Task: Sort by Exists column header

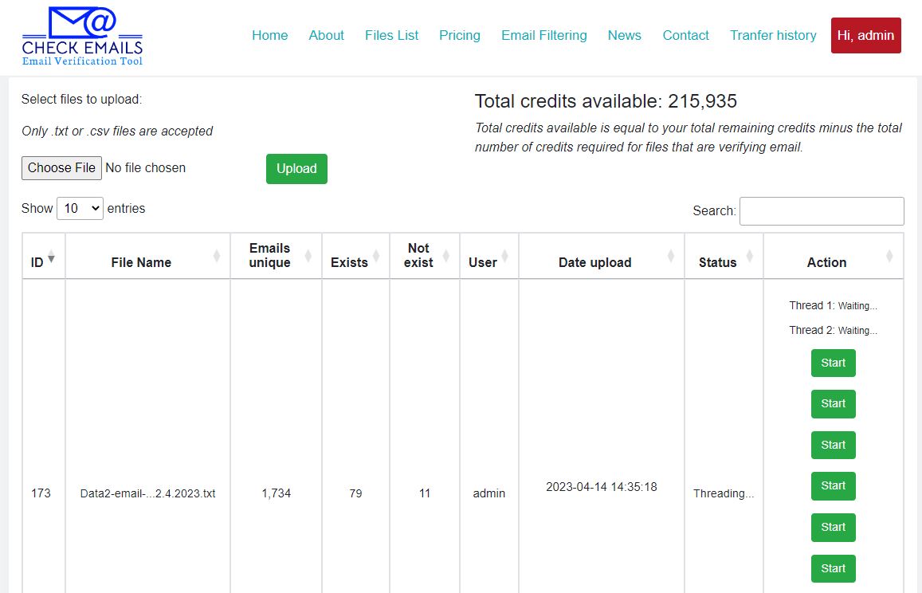Action: pos(349,262)
